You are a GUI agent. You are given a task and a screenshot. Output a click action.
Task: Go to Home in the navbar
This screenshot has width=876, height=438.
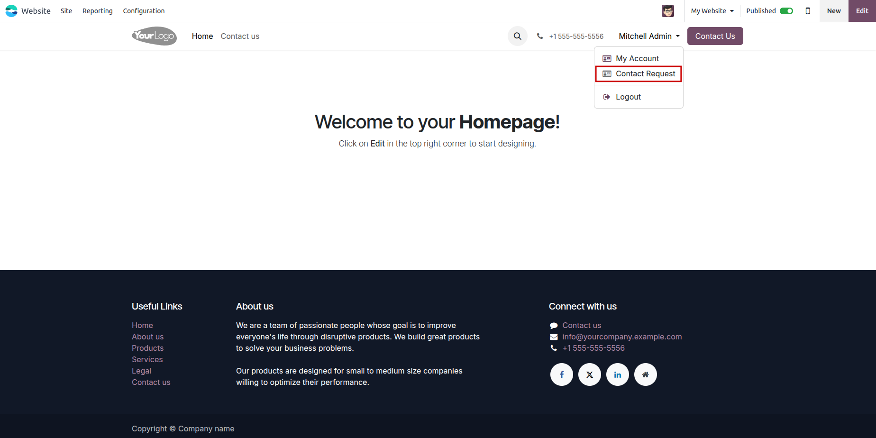pos(202,36)
